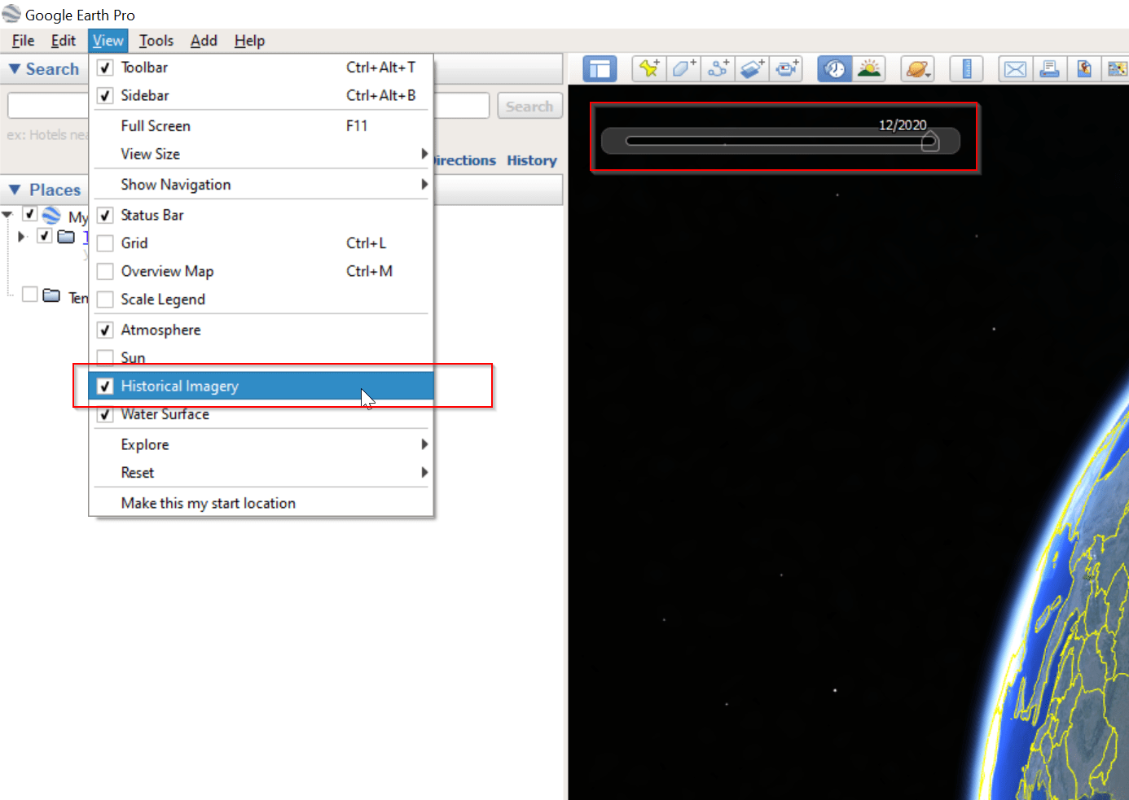Click the print icon

click(1049, 69)
